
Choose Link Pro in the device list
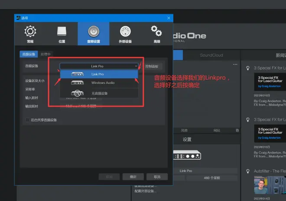click(99, 74)
